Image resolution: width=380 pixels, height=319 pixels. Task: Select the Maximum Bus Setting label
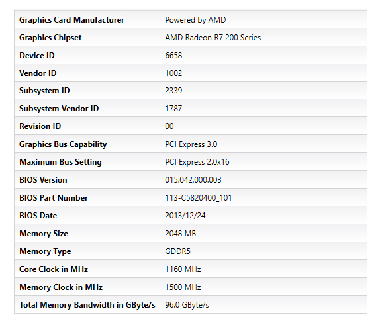(61, 162)
